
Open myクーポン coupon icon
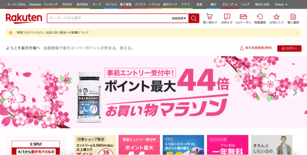click(243, 19)
